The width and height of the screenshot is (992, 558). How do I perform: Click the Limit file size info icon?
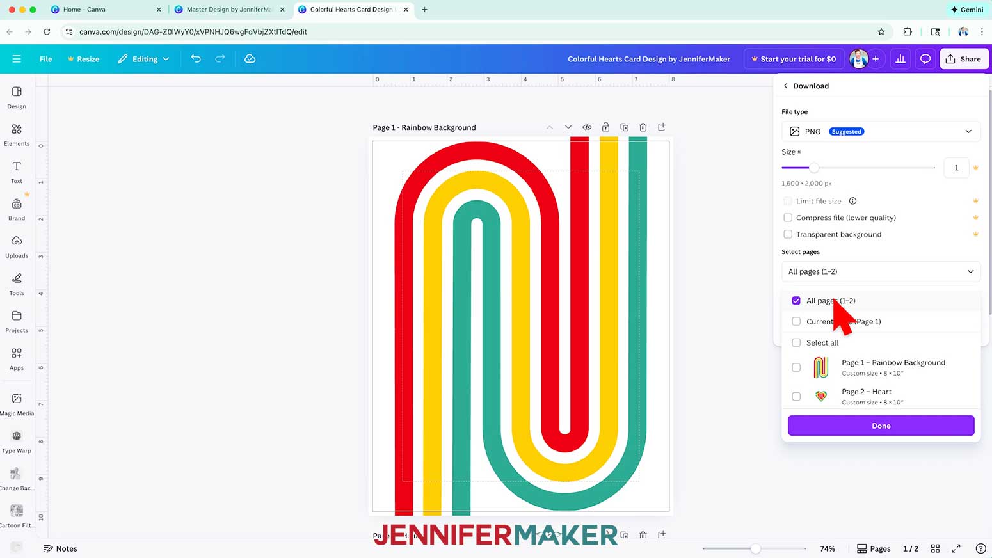point(852,201)
